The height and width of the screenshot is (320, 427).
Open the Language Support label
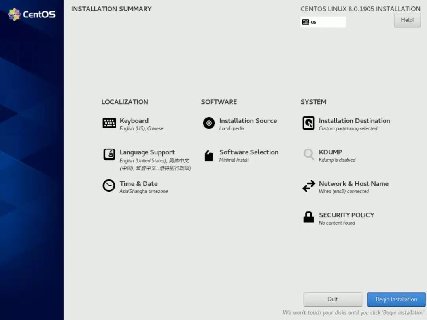(147, 152)
